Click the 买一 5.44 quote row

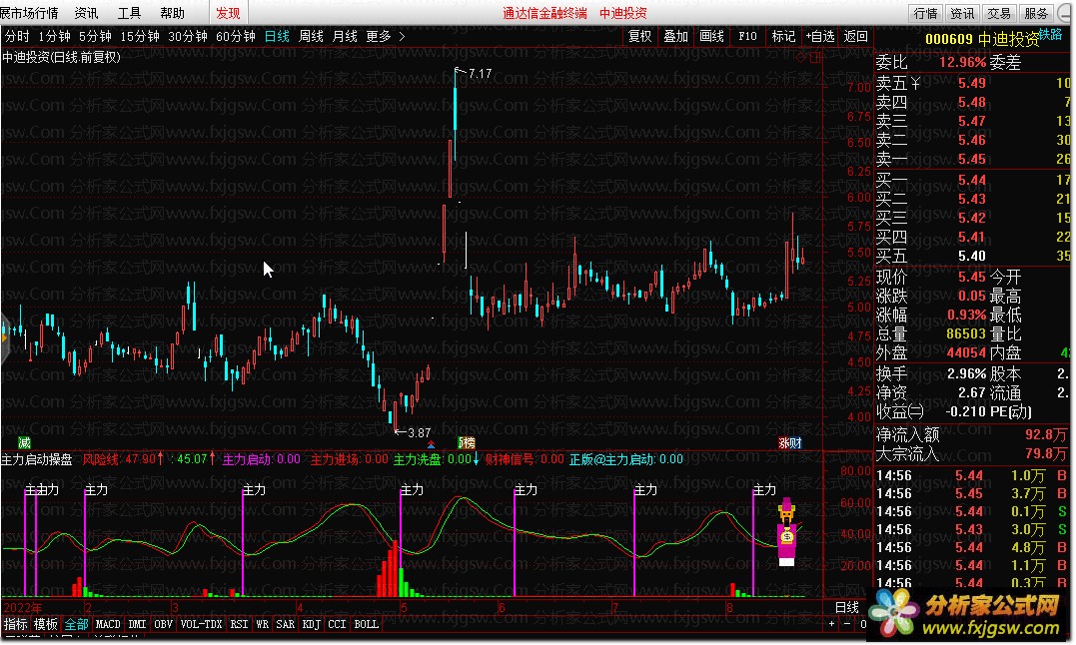click(x=974, y=181)
